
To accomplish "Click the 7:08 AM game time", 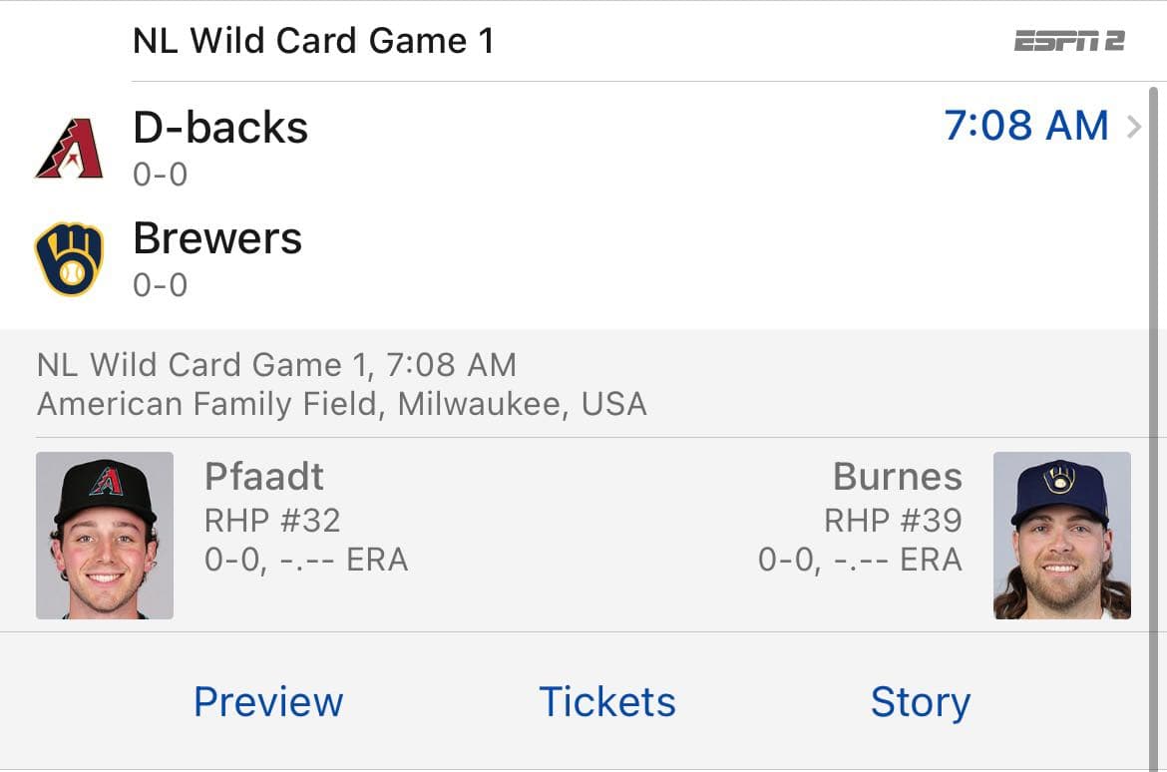I will coord(1026,126).
